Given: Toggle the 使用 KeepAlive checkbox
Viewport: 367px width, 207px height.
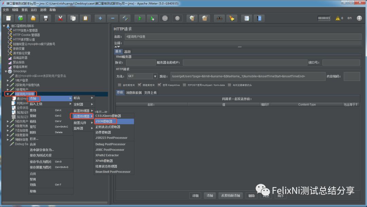Looking at the screenshot, I should click(159, 85).
